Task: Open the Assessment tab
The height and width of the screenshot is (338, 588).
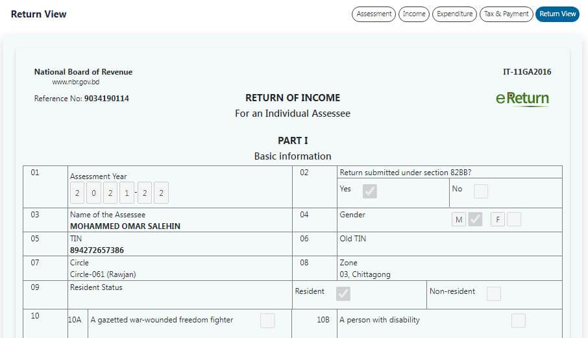Action: 374,14
